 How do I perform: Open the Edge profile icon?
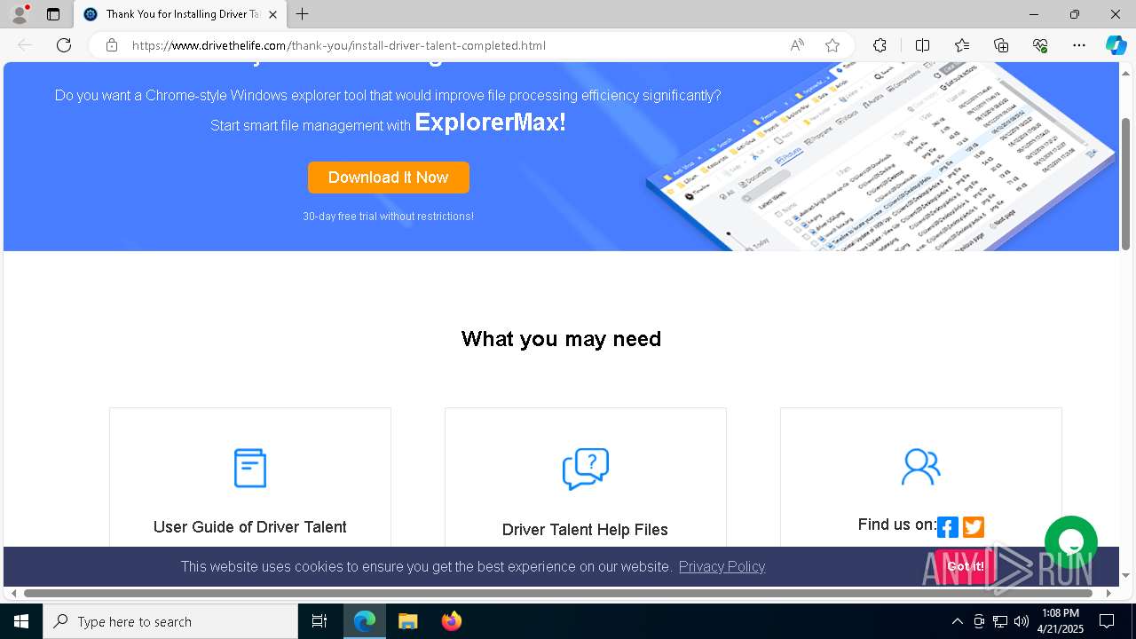coord(20,14)
